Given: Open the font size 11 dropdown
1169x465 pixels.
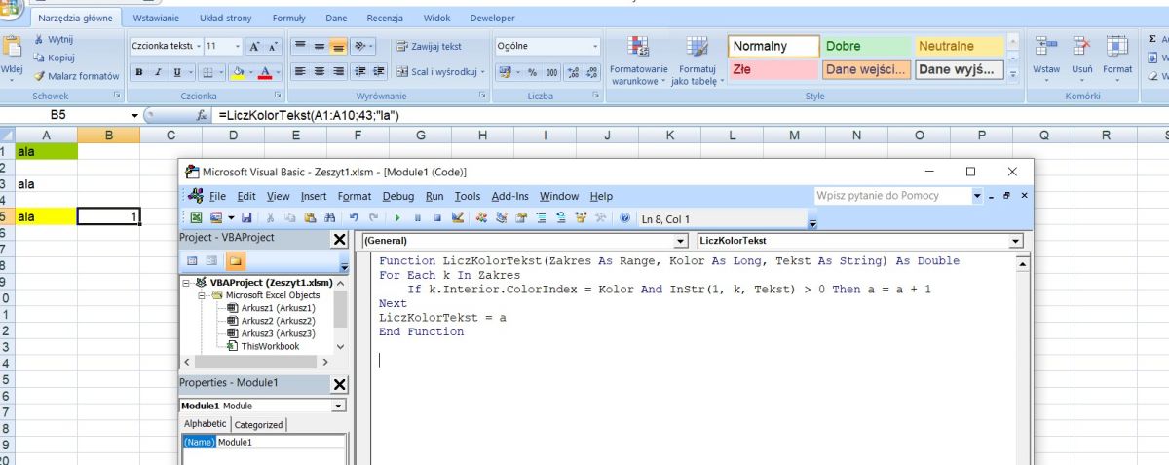Looking at the screenshot, I should (x=237, y=46).
